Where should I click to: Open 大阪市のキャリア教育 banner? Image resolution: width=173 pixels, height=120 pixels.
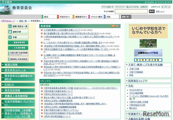(148, 53)
